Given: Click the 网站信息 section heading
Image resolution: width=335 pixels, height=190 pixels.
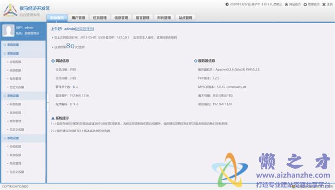Looking at the screenshot, I should [x=62, y=61].
